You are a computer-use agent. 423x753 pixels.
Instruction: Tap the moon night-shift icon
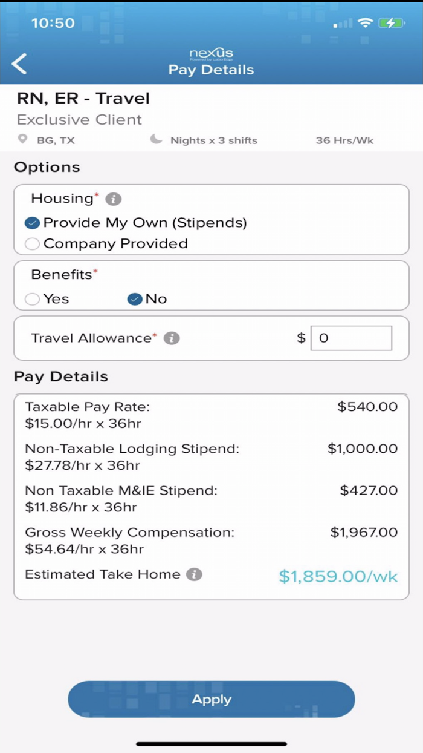point(157,140)
